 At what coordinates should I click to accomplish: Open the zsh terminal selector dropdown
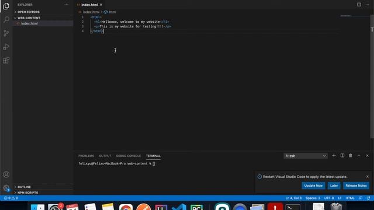[306, 156]
